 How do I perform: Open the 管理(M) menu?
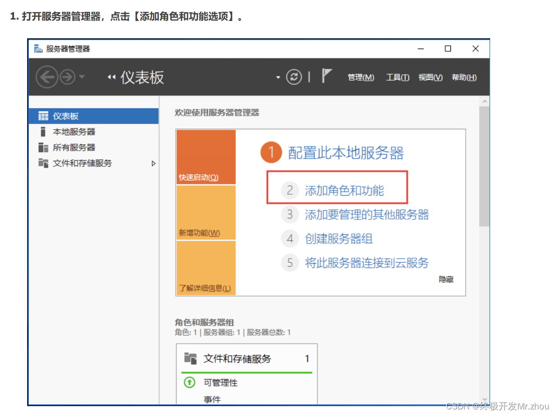[x=361, y=77]
